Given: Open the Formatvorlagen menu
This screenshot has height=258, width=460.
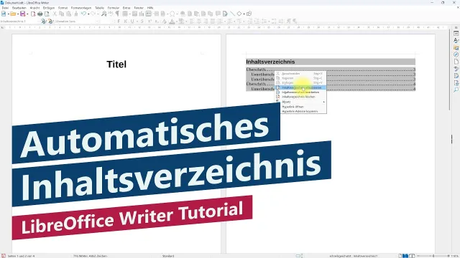Looking at the screenshot, I should (81, 8).
